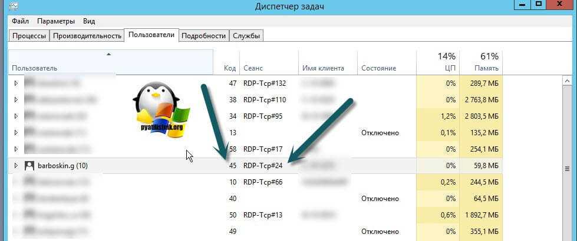Sort by ЦП column header
This screenshot has height=241, width=577.
[438, 62]
